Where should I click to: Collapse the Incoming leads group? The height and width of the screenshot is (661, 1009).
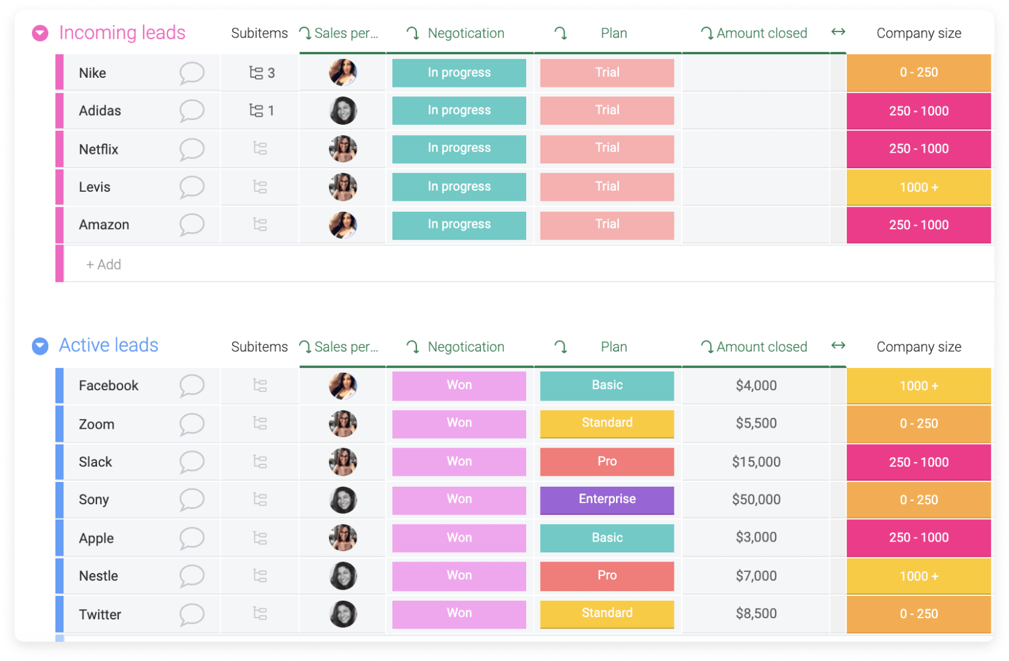click(x=40, y=33)
